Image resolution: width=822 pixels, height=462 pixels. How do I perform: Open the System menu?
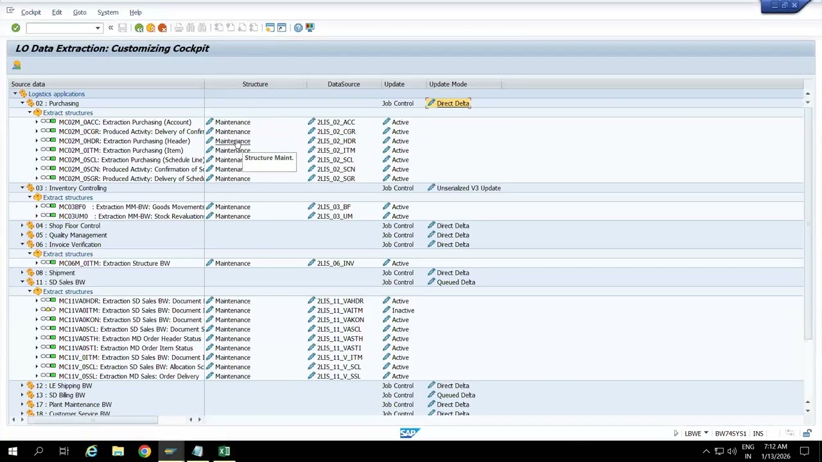[x=108, y=12]
